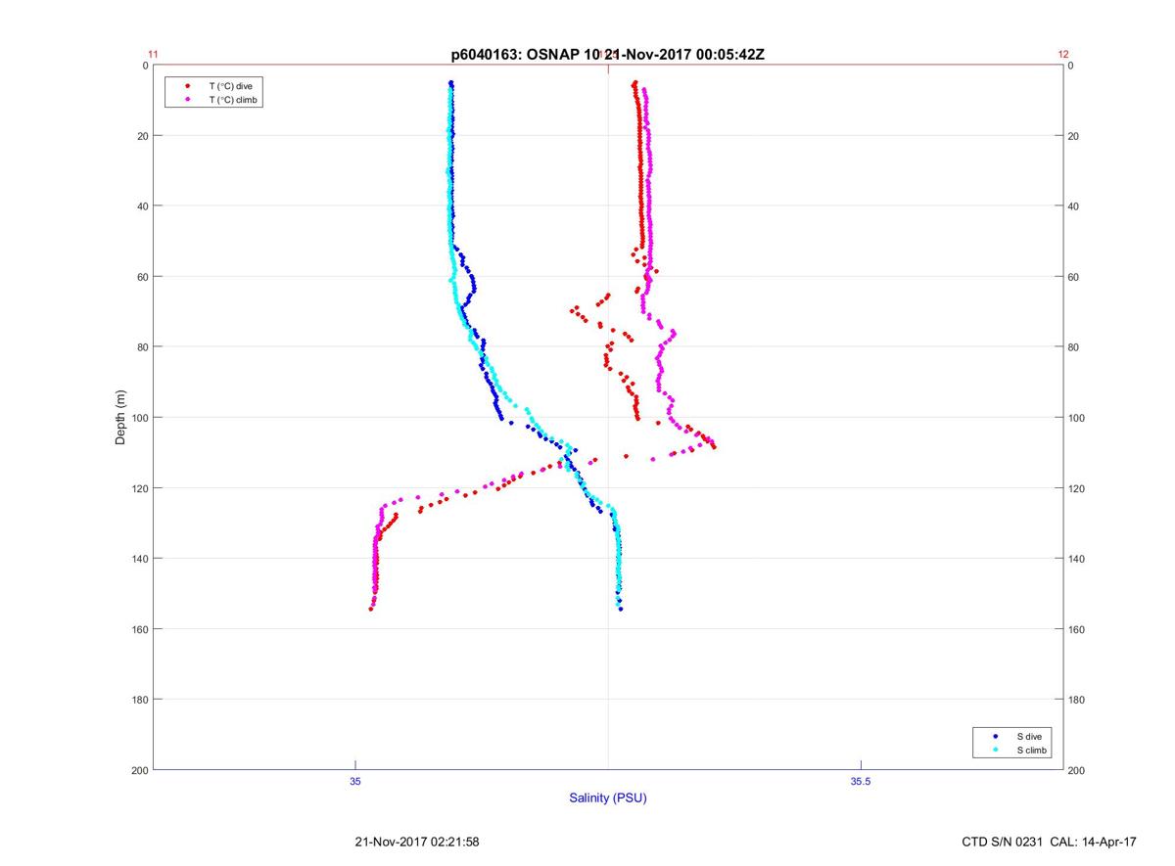The height and width of the screenshot is (866, 1175).
Task: Click the '120' tick on the left depth axis
Action: 139,488
